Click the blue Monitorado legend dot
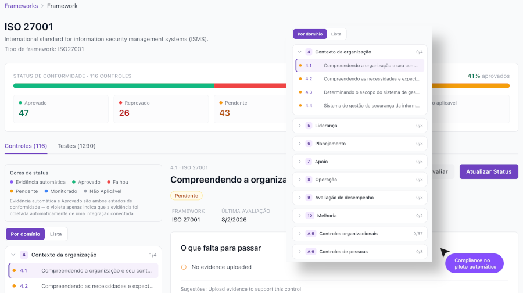Image resolution: width=523 pixels, height=293 pixels. tap(46, 191)
